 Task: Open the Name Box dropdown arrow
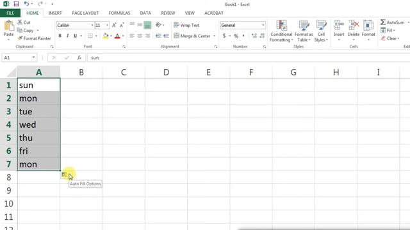33,57
